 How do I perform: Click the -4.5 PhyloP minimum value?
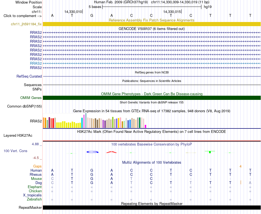point(36,158)
